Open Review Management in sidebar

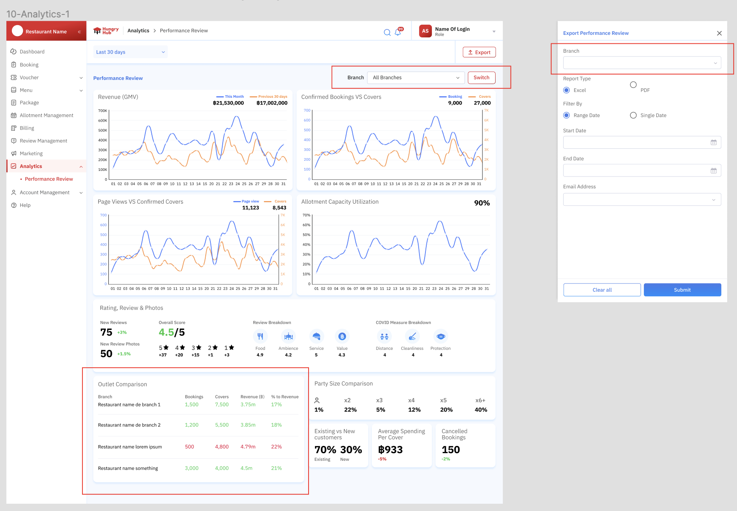point(43,141)
